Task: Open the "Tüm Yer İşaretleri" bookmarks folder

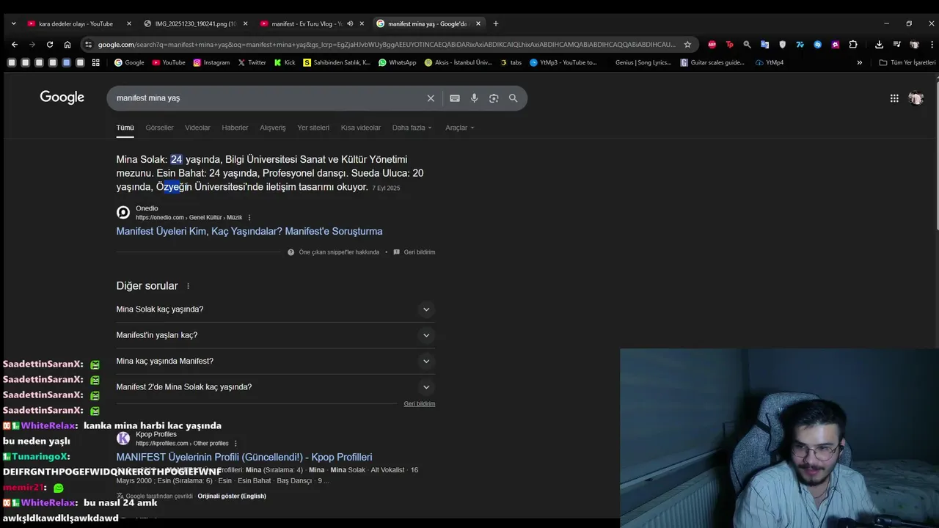Action: tap(907, 62)
